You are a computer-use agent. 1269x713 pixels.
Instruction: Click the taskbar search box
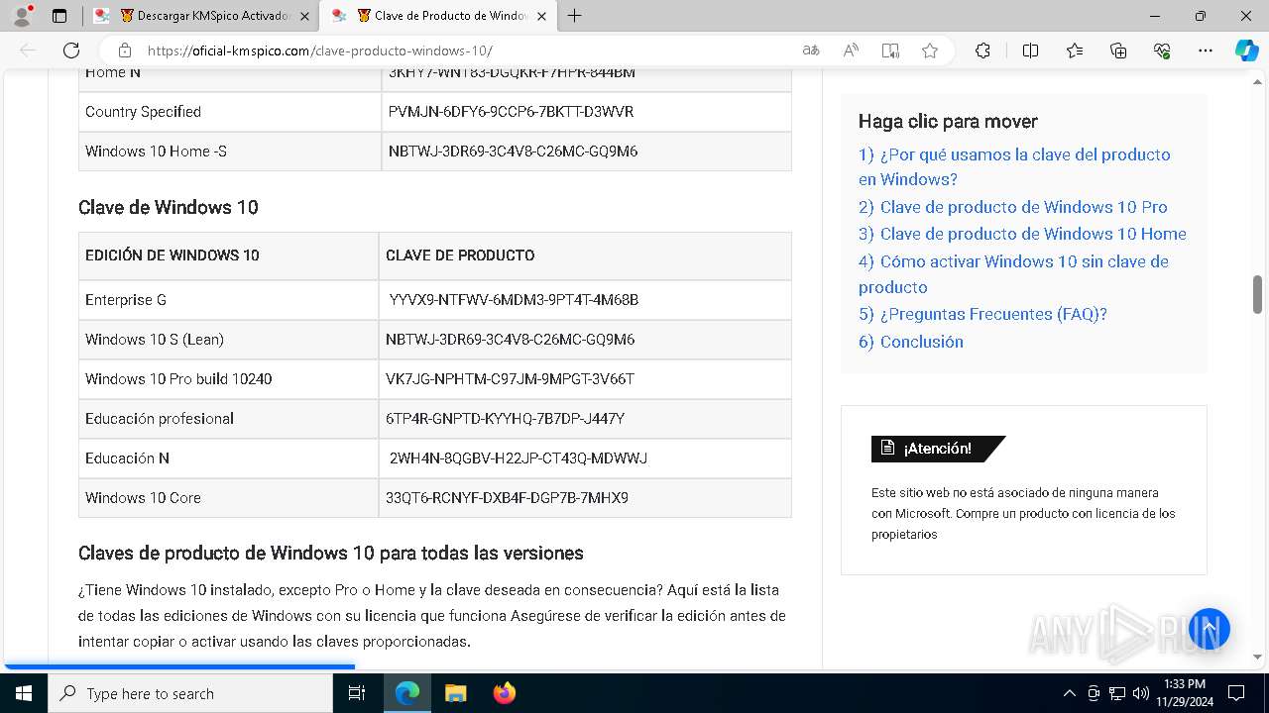click(x=190, y=693)
